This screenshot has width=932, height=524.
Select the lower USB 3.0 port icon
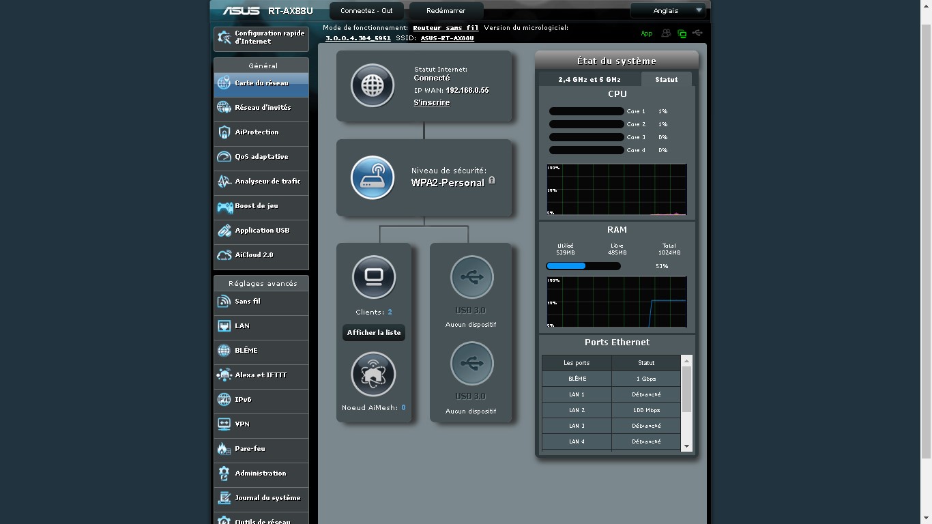click(471, 363)
